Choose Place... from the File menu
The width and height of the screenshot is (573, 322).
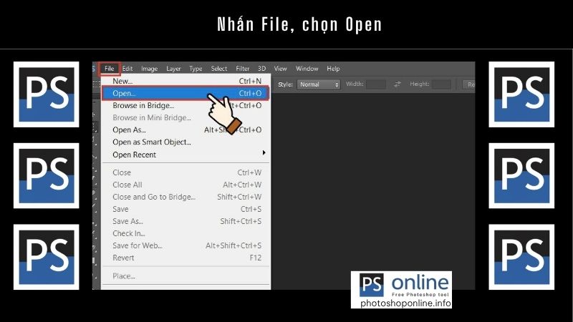point(186,276)
